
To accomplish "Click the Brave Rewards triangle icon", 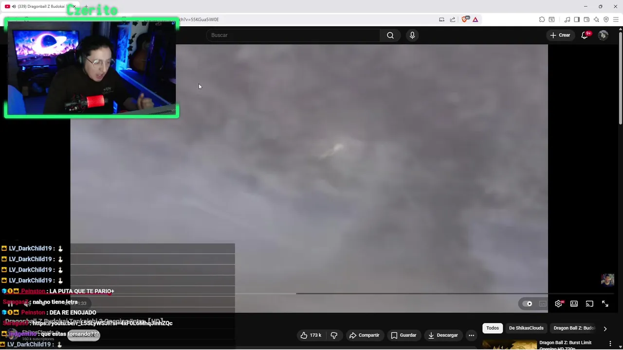I will point(475,19).
